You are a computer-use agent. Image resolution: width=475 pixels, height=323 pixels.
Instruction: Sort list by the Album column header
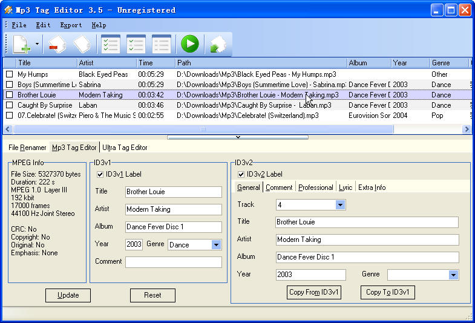click(x=369, y=63)
